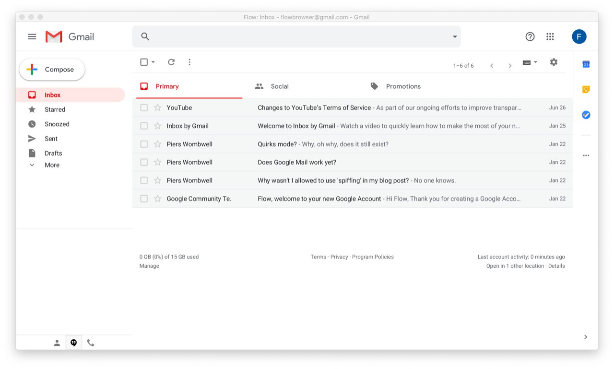The width and height of the screenshot is (614, 369).
Task: Go to newer messages arrow
Action: [x=492, y=66]
